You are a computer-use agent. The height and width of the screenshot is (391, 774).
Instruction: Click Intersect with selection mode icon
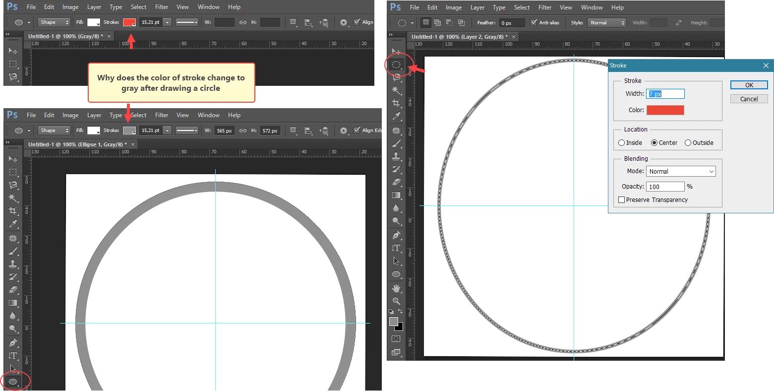(461, 23)
